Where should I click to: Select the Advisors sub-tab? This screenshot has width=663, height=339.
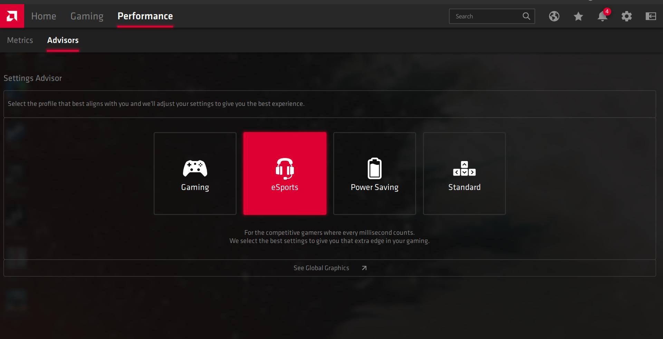point(63,40)
